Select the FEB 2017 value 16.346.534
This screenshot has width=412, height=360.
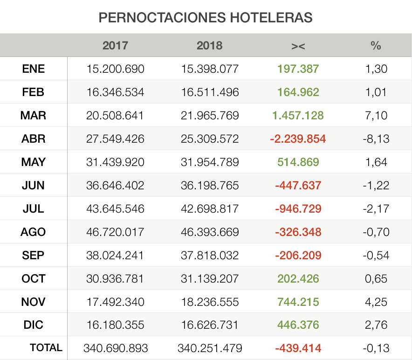115,92
